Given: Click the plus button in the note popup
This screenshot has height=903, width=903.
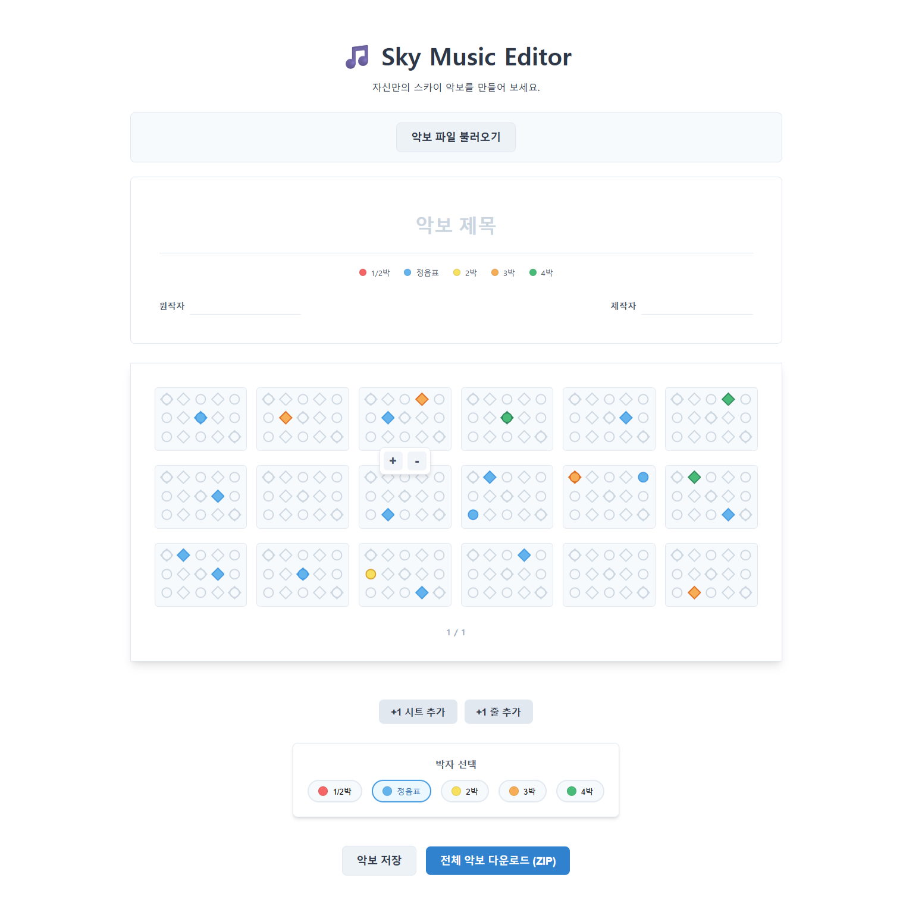Looking at the screenshot, I should tap(393, 461).
